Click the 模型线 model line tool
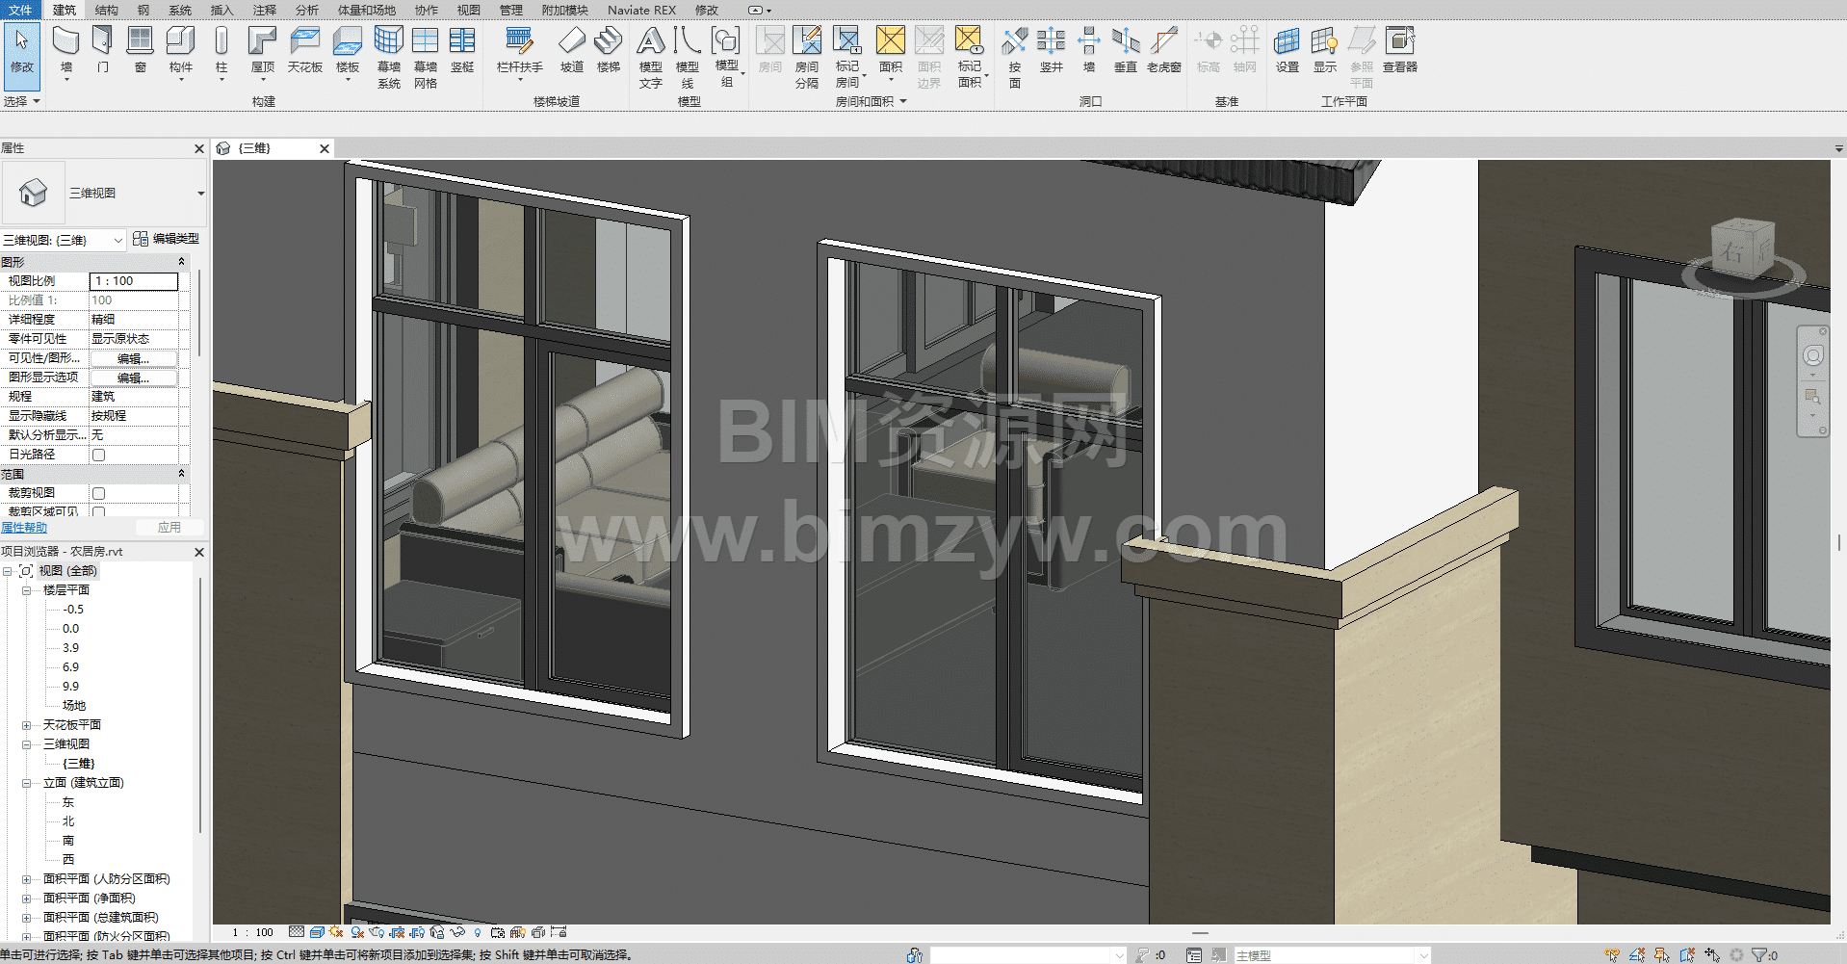 pyautogui.click(x=688, y=57)
